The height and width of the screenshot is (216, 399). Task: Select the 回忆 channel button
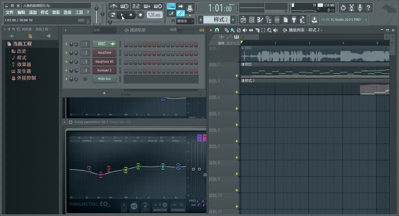point(104,44)
